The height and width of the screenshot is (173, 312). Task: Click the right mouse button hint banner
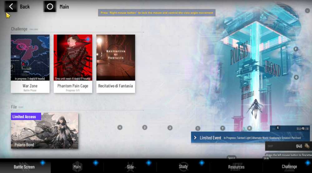(x=157, y=13)
